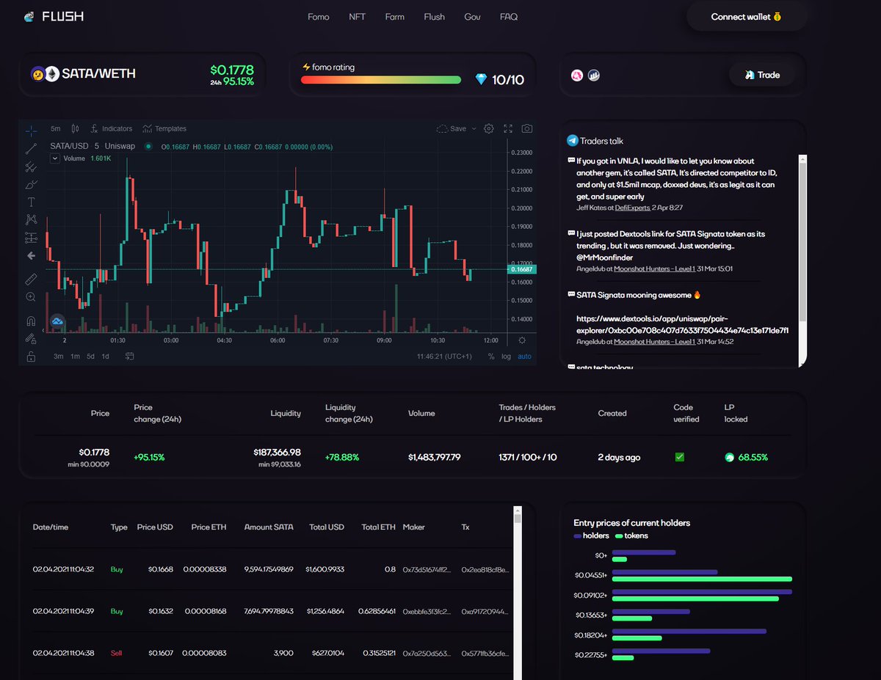Image resolution: width=881 pixels, height=680 pixels.
Task: Click the TradingView cloud logo badge
Action: 57,321
